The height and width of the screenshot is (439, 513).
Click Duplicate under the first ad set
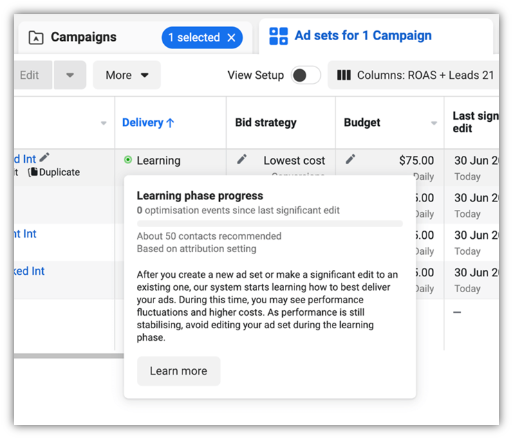point(55,172)
